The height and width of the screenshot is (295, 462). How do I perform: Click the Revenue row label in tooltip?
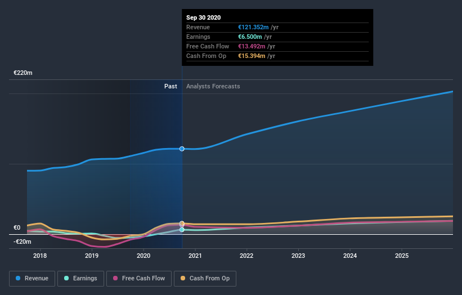coord(198,27)
